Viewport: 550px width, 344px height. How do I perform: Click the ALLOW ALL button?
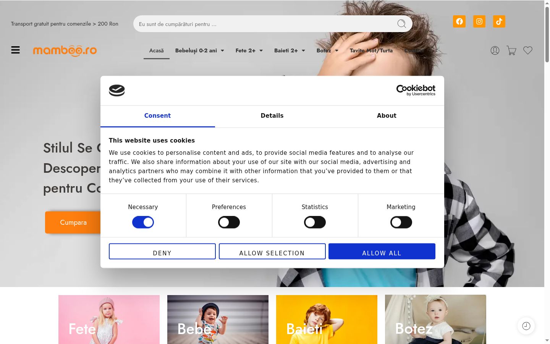pos(382,252)
